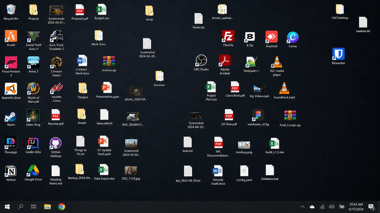
Task: Select the My Video.mp4 thumbnail
Action: pyautogui.click(x=259, y=89)
